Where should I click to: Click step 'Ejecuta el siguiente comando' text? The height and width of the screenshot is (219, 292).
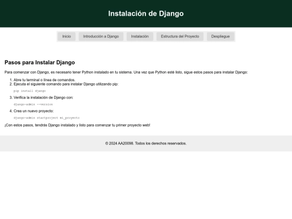pos(66,84)
